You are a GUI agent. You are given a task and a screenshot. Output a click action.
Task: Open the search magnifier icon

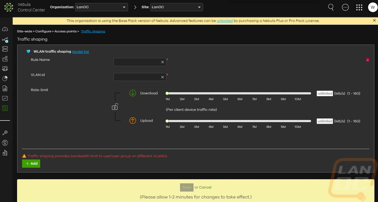(331, 7)
